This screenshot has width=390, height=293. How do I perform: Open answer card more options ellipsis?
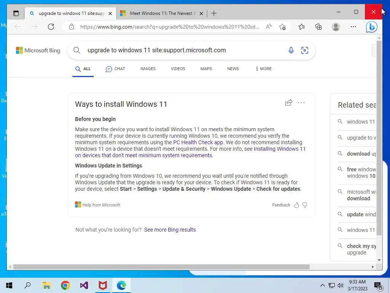click(x=301, y=102)
